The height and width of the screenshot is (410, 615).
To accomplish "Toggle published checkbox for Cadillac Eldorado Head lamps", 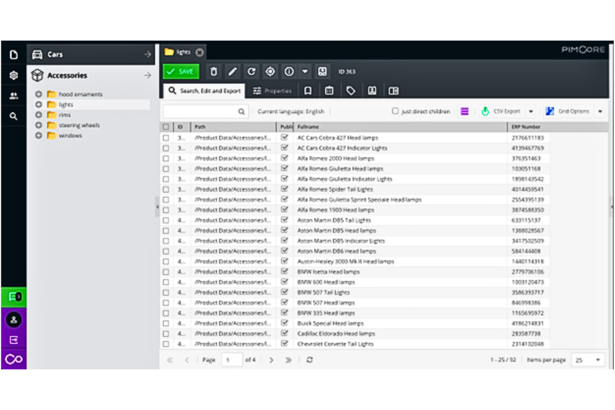I will pyautogui.click(x=285, y=333).
